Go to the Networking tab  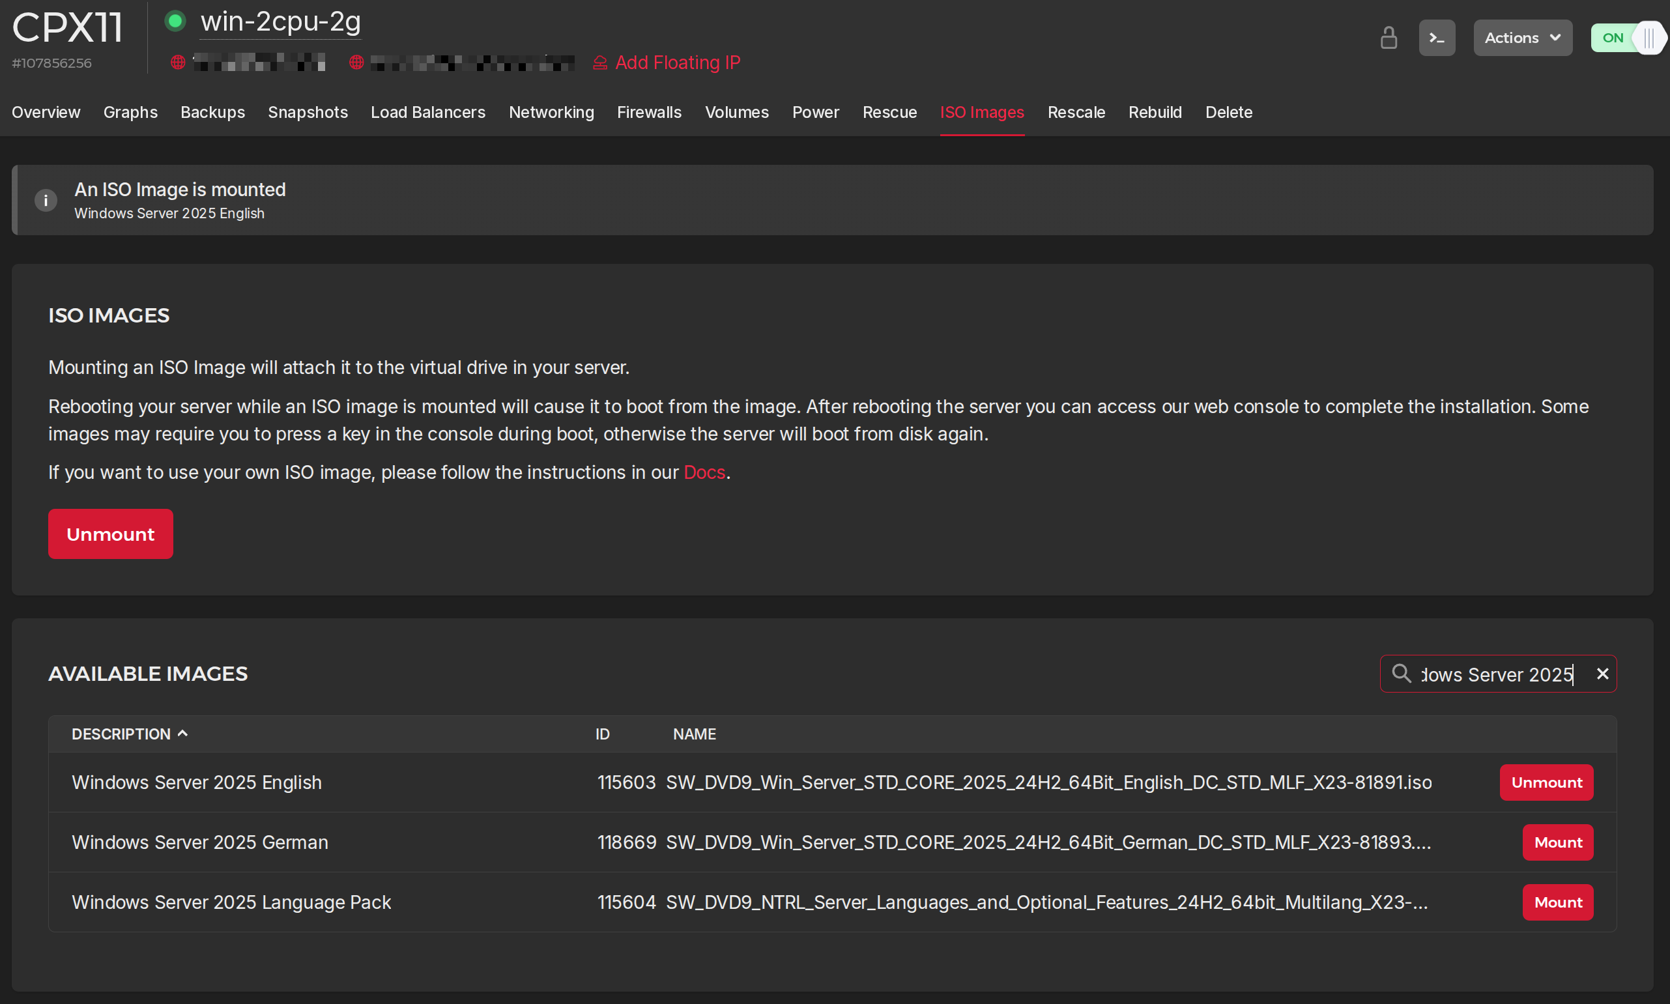[x=551, y=112]
